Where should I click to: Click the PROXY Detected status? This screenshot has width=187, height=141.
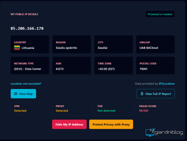[x=62, y=110]
